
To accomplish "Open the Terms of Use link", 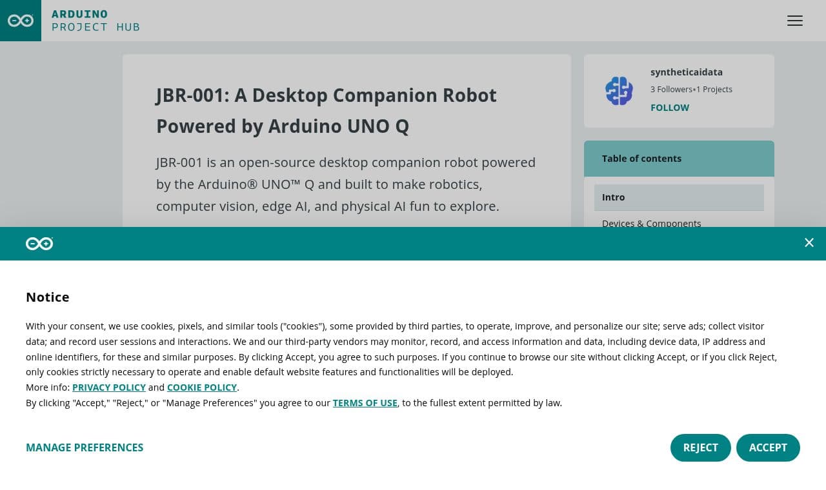I will (x=365, y=403).
